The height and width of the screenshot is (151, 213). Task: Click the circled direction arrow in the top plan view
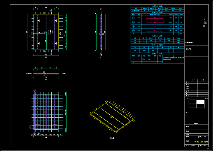(x=50, y=32)
